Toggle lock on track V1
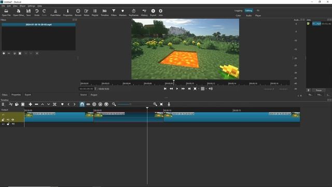This screenshot has height=187, width=332. [x=3, y=120]
